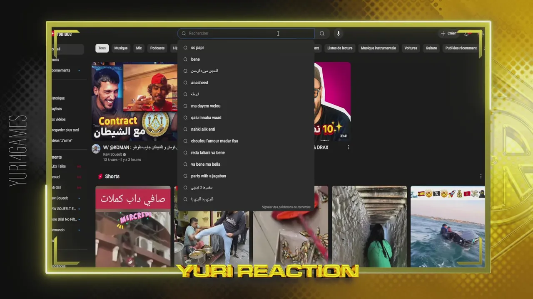Click the YouTube logo to go home
This screenshot has height=299, width=533.
(62, 34)
